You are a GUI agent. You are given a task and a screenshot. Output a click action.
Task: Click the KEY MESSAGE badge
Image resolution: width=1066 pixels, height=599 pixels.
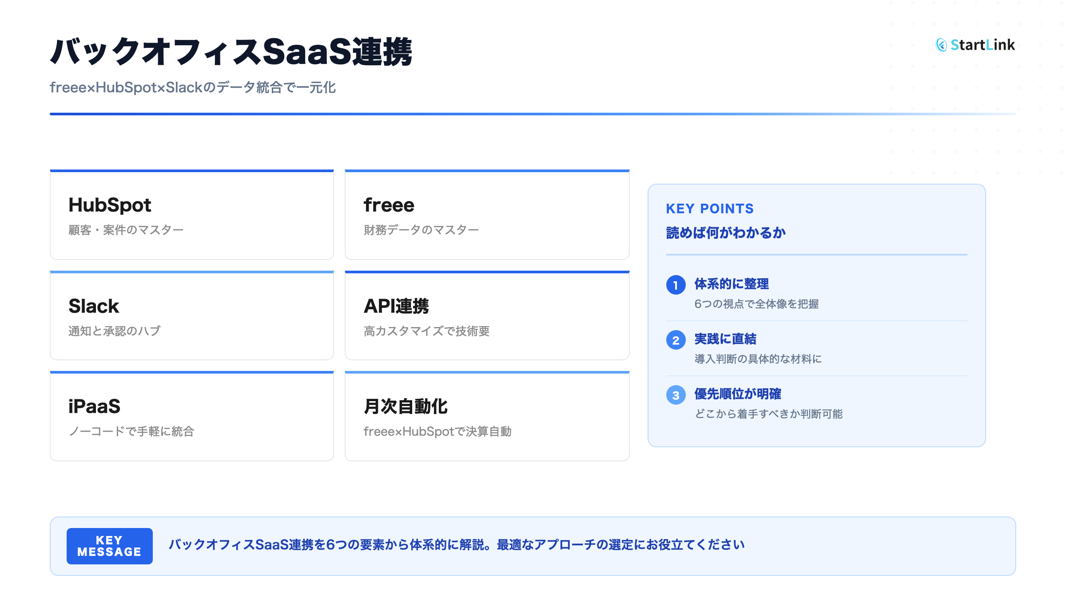tap(109, 546)
